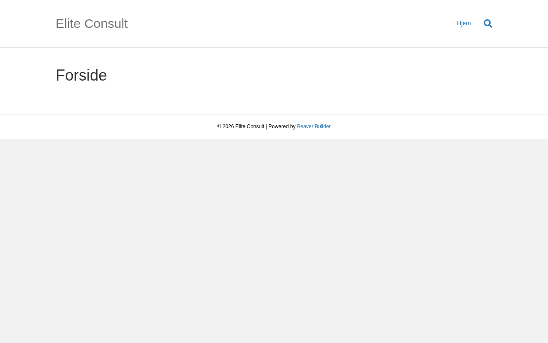Toggle the search box beside Hjem

(488, 24)
